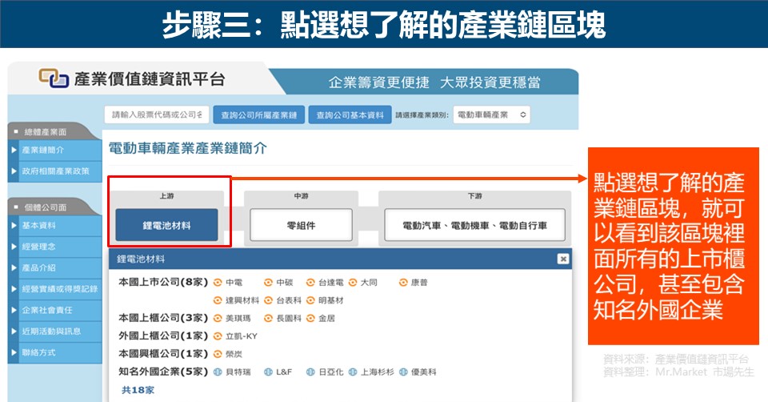Image resolution: width=768 pixels, height=402 pixels.
Task: Click the platform logo icon
Action: 54,78
